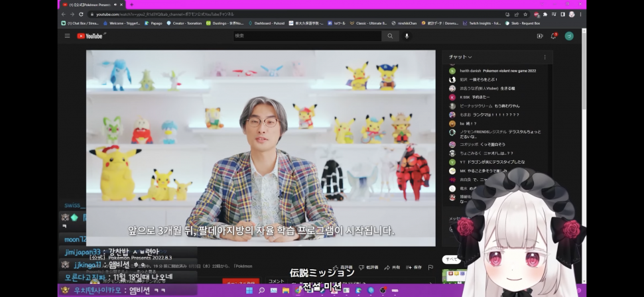Click chat message from harith danish
The height and width of the screenshot is (297, 644).
pyautogui.click(x=492, y=71)
